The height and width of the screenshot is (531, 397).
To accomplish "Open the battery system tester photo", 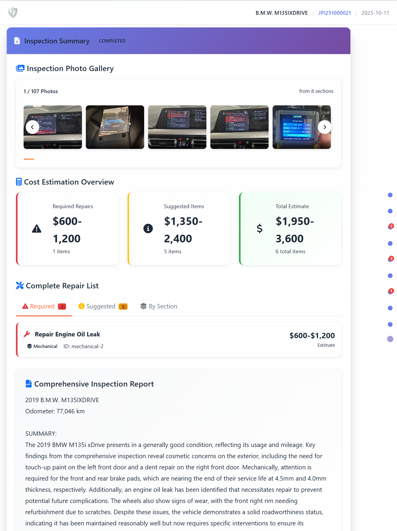I will [x=298, y=127].
